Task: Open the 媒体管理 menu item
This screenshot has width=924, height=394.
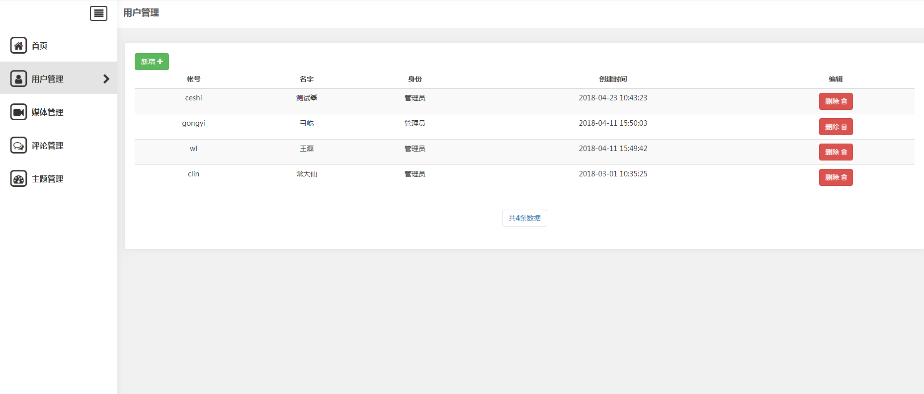Action: [47, 112]
